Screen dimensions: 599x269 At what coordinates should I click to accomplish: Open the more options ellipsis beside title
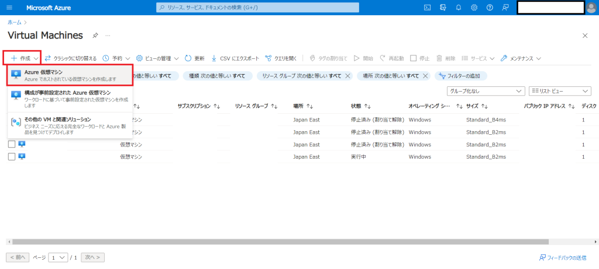(108, 36)
